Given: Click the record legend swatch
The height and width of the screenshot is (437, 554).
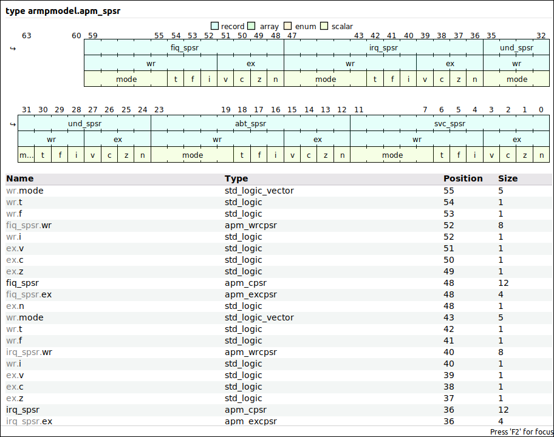Looking at the screenshot, I should pyautogui.click(x=214, y=26).
